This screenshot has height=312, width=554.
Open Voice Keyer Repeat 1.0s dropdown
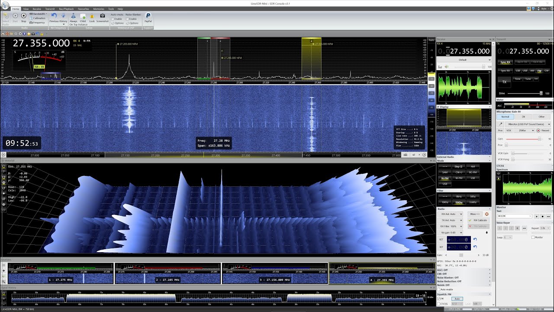[546, 228]
